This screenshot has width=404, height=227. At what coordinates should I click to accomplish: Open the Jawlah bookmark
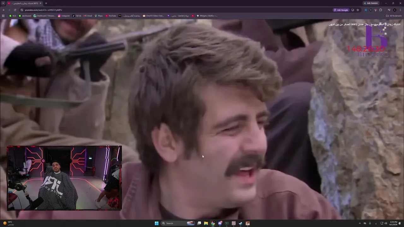click(178, 16)
